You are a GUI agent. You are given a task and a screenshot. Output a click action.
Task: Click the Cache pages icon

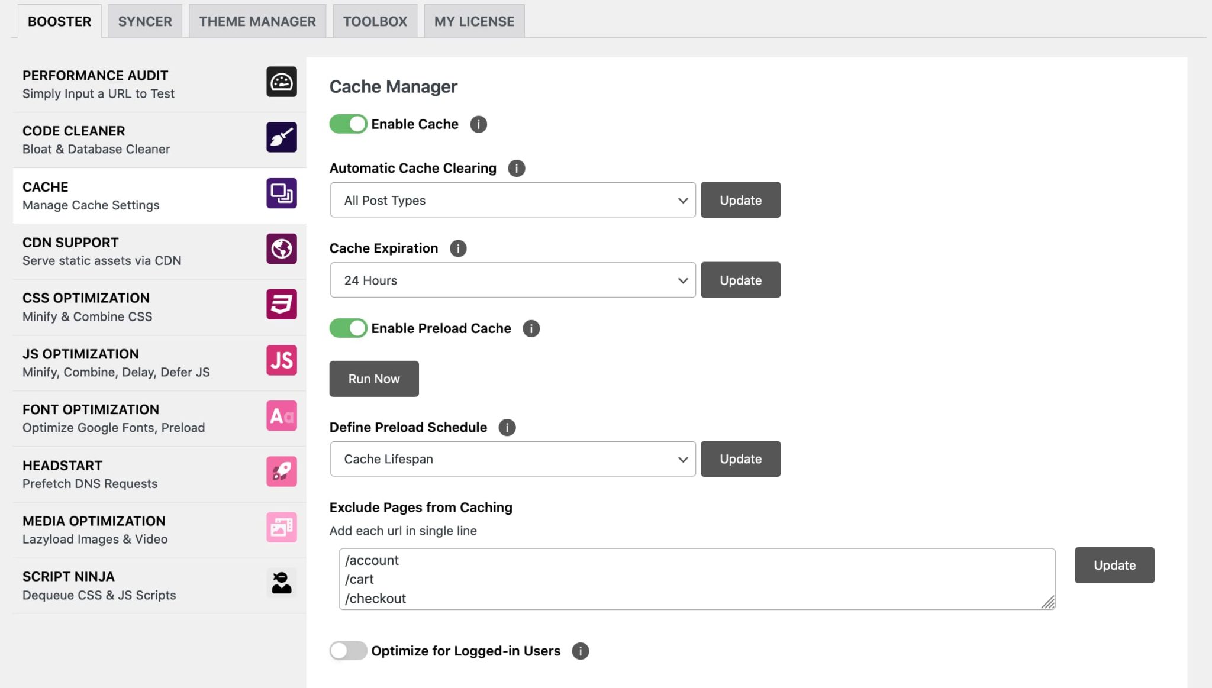(282, 193)
